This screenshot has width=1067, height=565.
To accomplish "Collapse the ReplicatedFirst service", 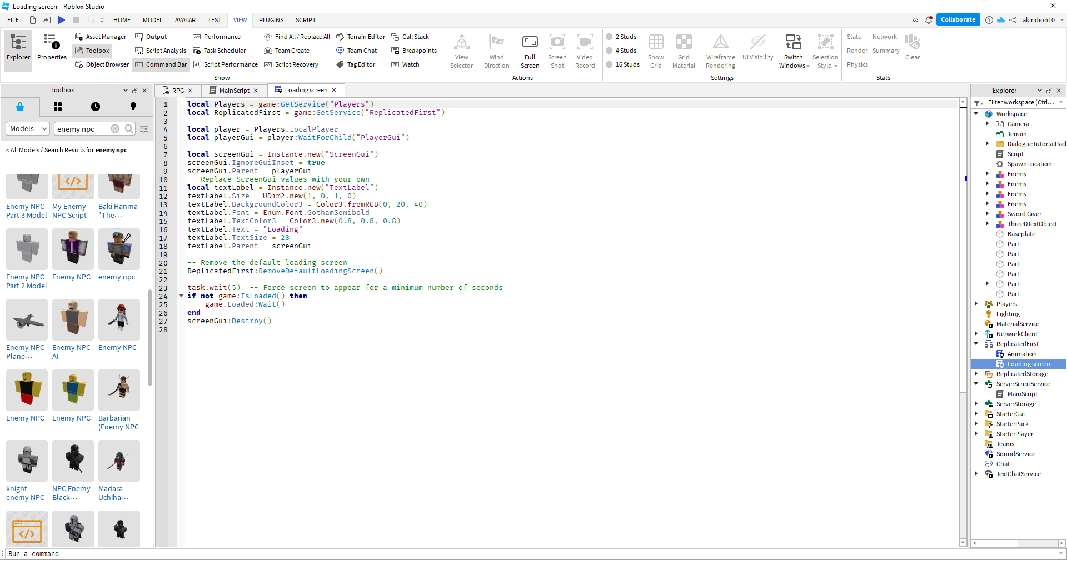I will (976, 344).
